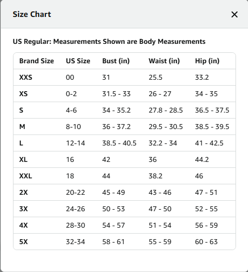Screen dimensions: 248x272
Task: Click the Waist (in) column header
Action: [164, 61]
